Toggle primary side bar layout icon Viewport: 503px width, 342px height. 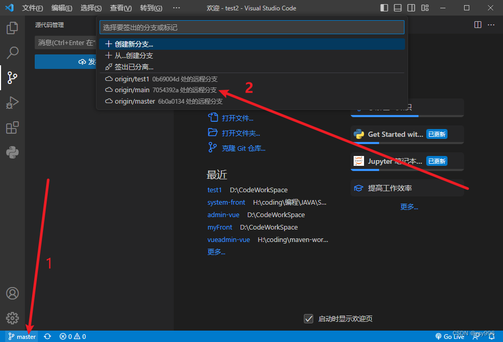(384, 8)
